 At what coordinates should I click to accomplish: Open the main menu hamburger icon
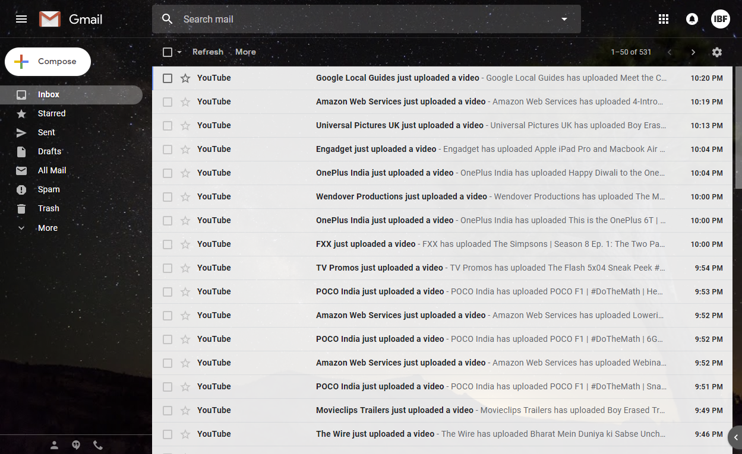[x=21, y=19]
